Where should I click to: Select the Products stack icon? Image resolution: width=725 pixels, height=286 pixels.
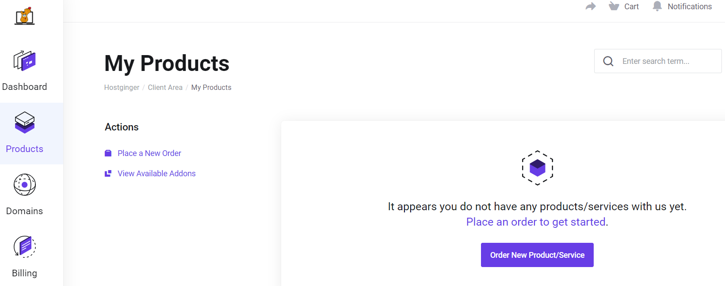click(25, 123)
